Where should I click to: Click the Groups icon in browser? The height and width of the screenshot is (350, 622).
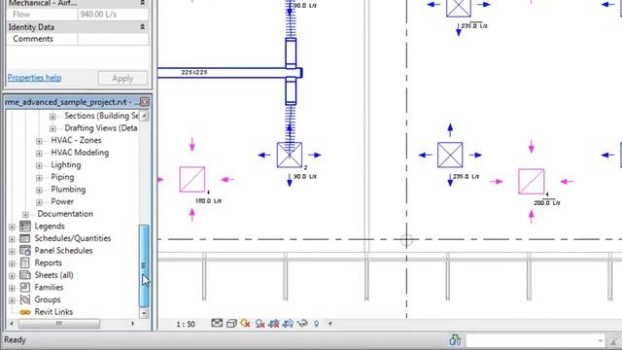pos(25,299)
